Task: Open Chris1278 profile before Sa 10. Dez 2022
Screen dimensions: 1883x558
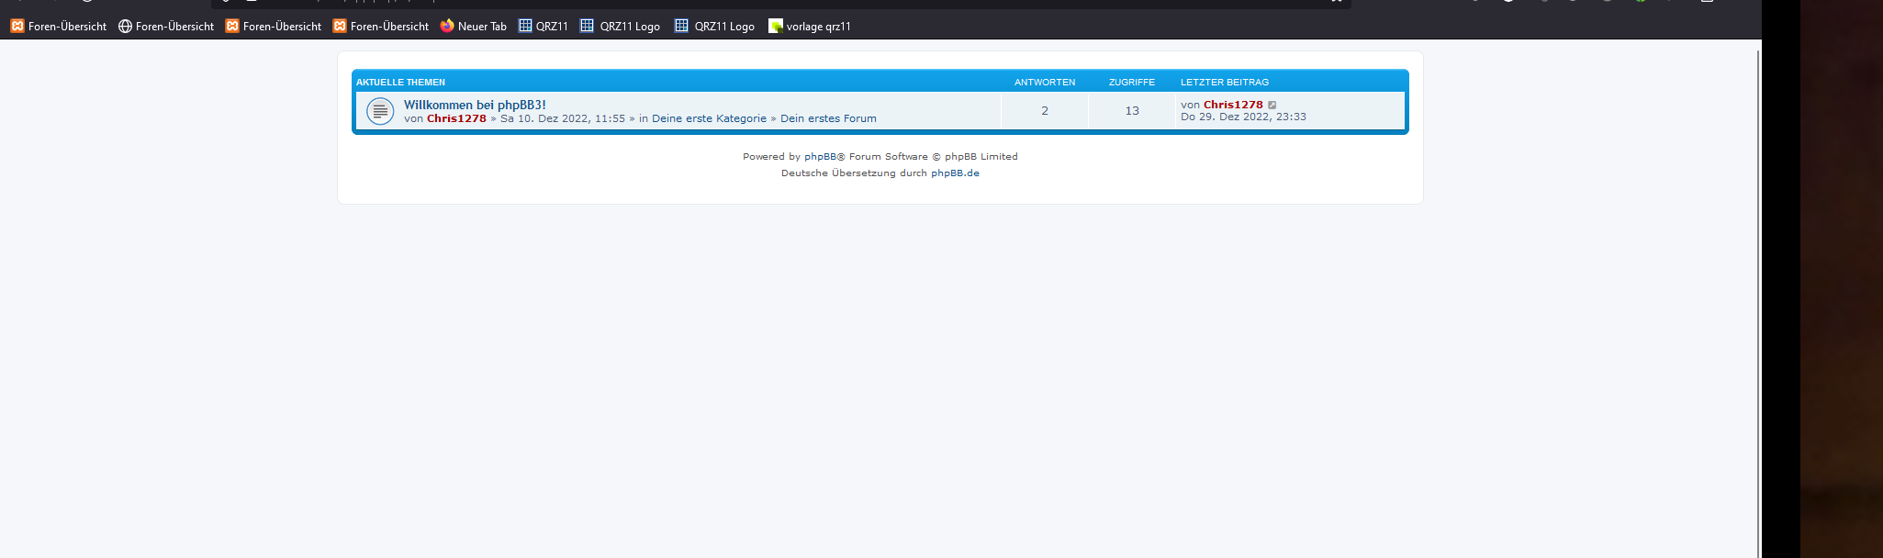Action: [456, 118]
